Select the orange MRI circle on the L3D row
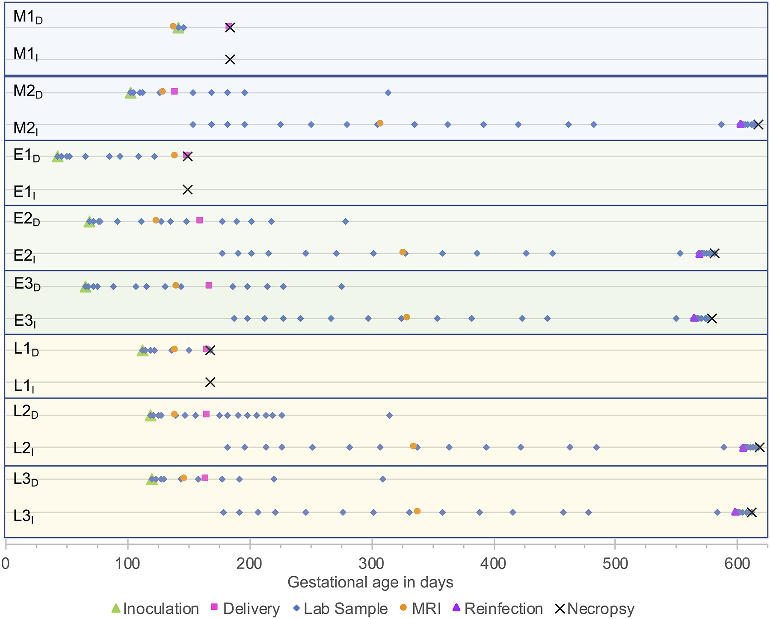This screenshot has width=770, height=619. pos(184,478)
